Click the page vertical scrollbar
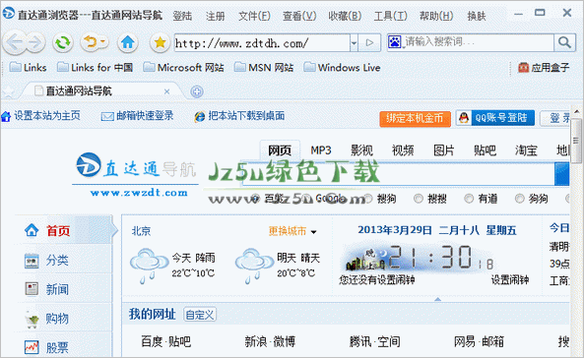Image resolution: width=584 pixels, height=358 pixels. pyautogui.click(x=576, y=141)
